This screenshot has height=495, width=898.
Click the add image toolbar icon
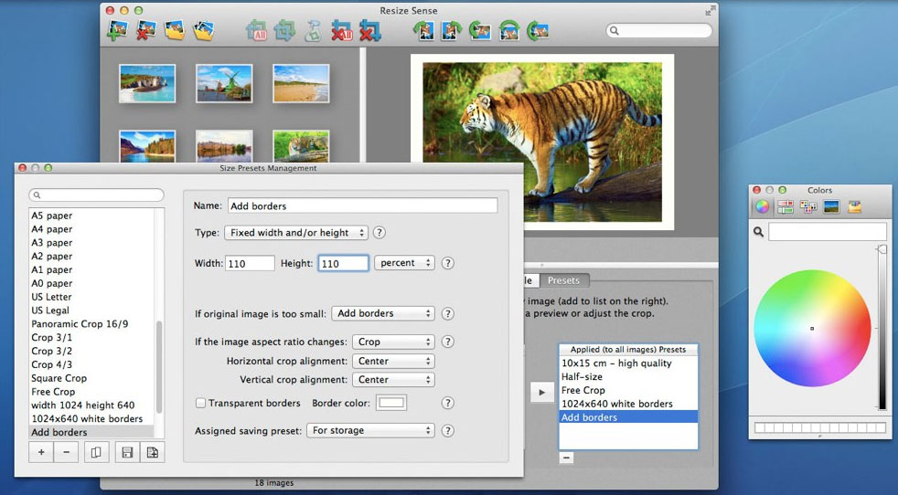pos(117,30)
